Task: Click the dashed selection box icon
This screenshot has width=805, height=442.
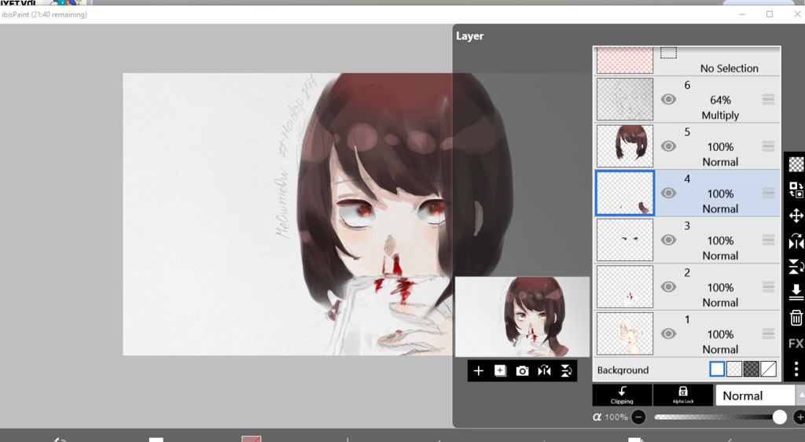Action: pyautogui.click(x=668, y=53)
